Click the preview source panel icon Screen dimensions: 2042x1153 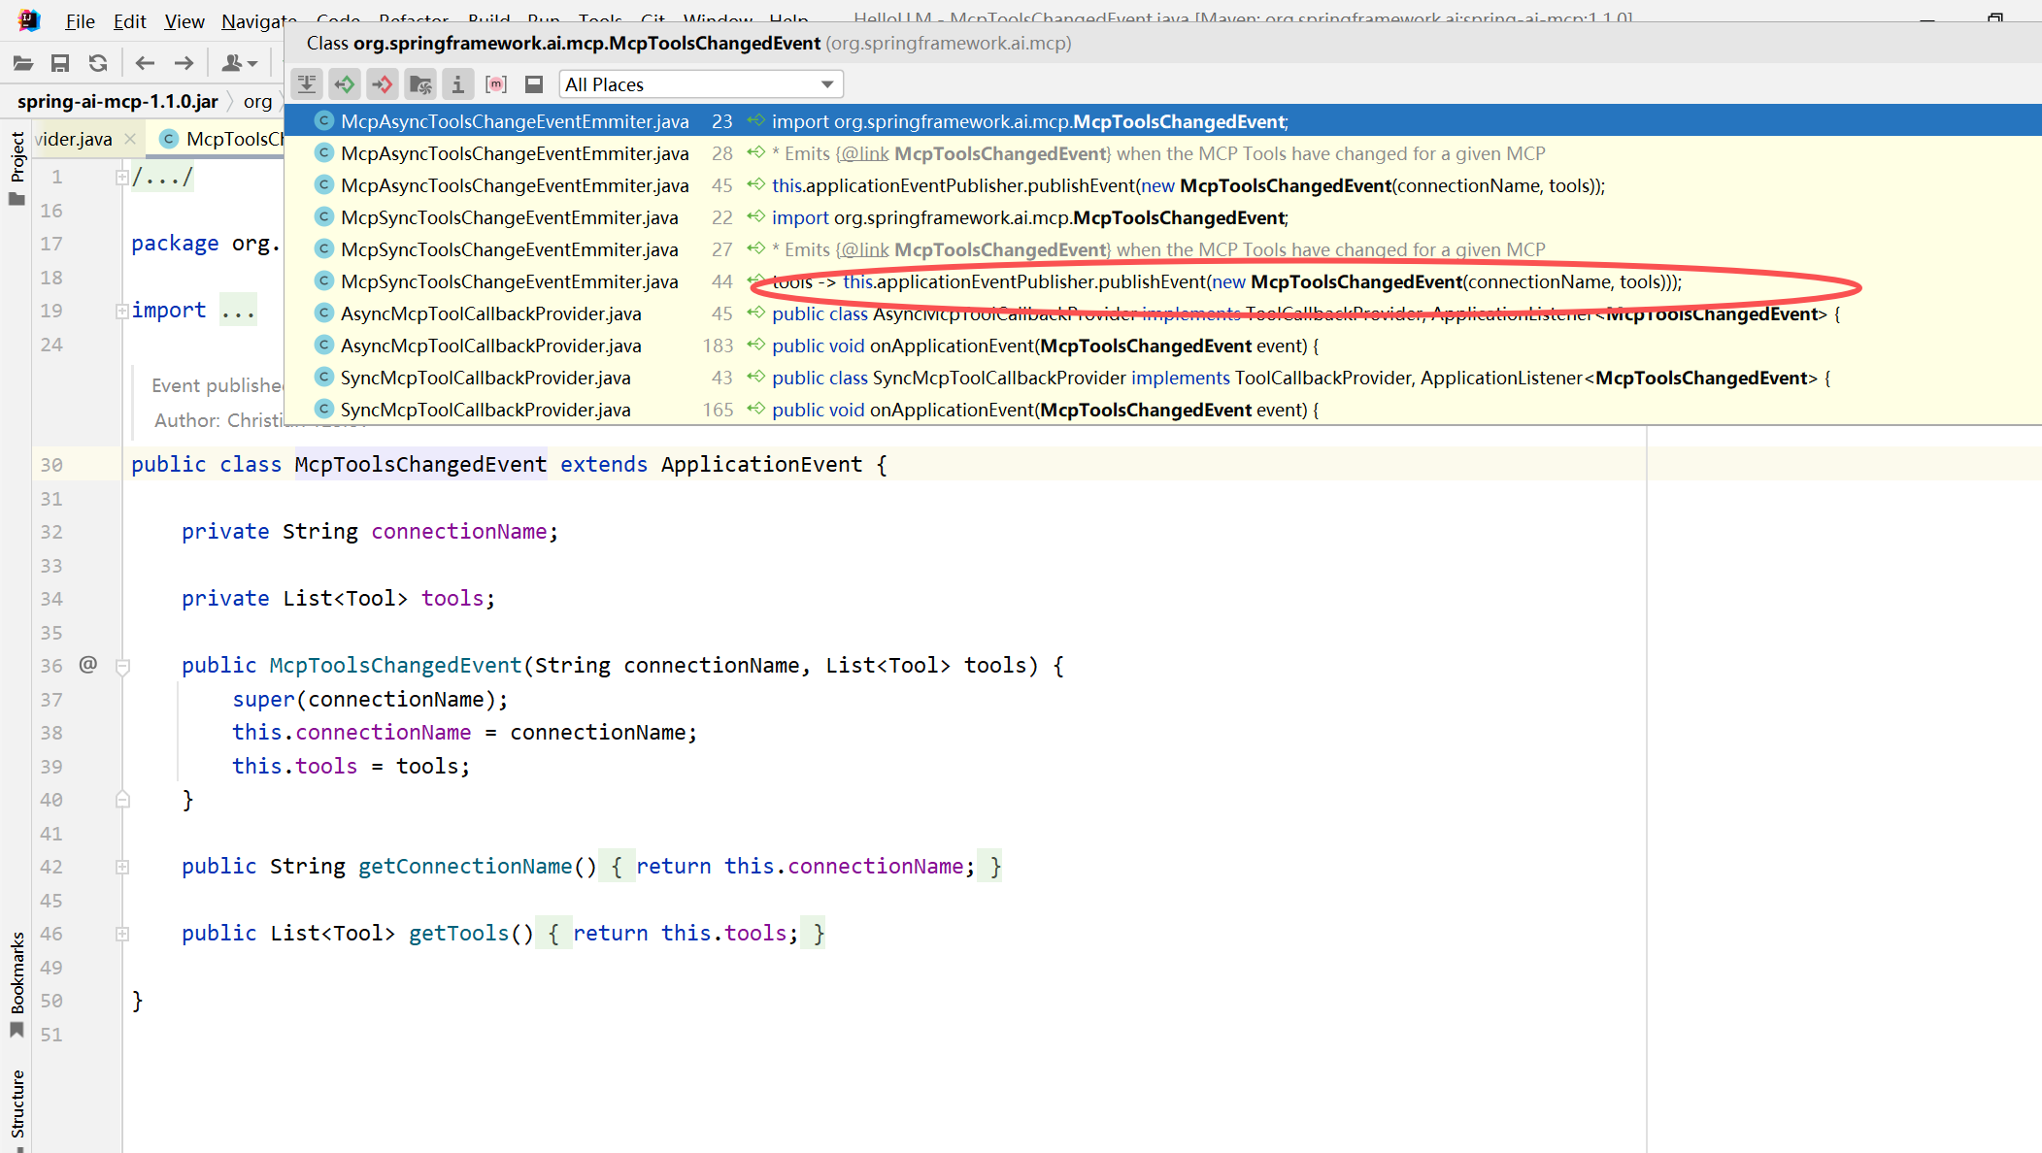(x=534, y=84)
